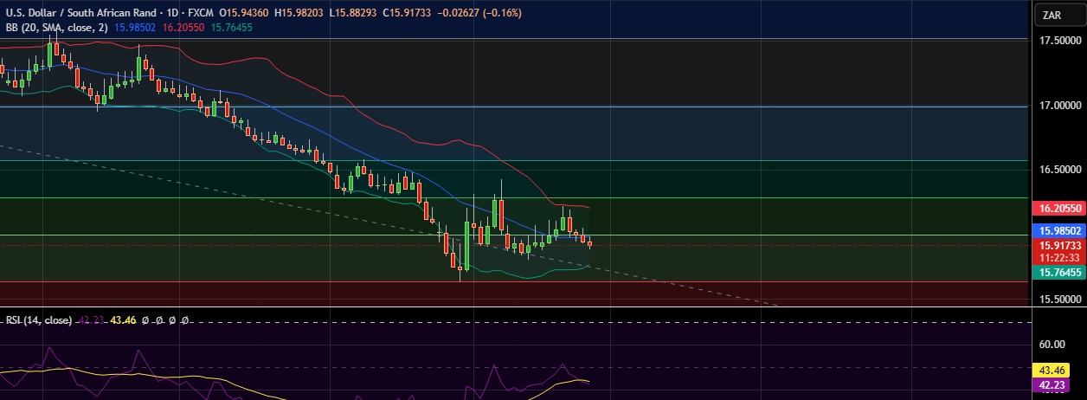Click the red BB upper value 16.20550 in legend
1087x400 pixels.
(183, 28)
